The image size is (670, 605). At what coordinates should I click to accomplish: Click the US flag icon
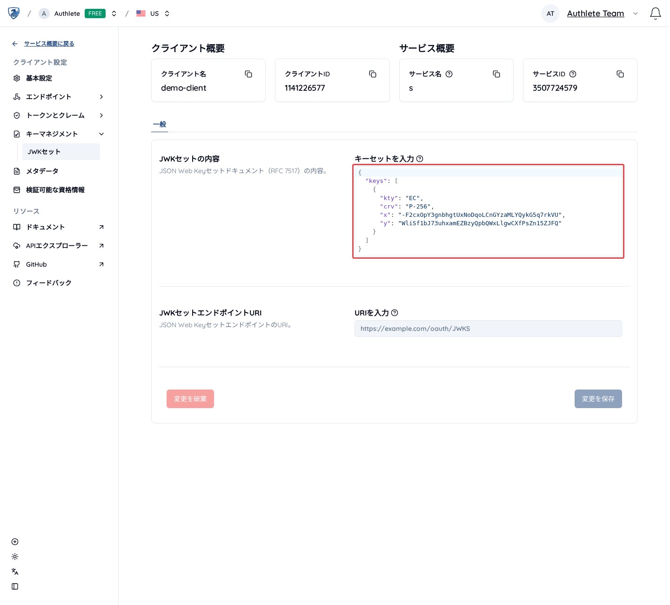[x=141, y=13]
